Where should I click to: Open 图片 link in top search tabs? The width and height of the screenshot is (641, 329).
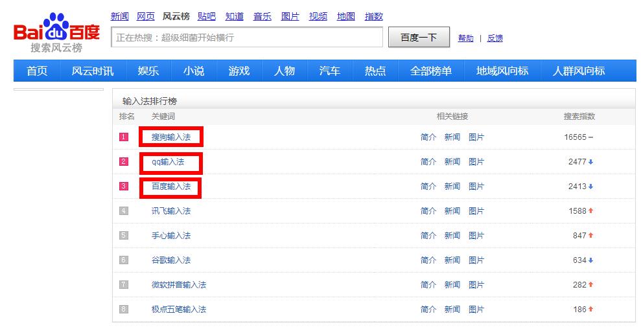pyautogui.click(x=290, y=16)
